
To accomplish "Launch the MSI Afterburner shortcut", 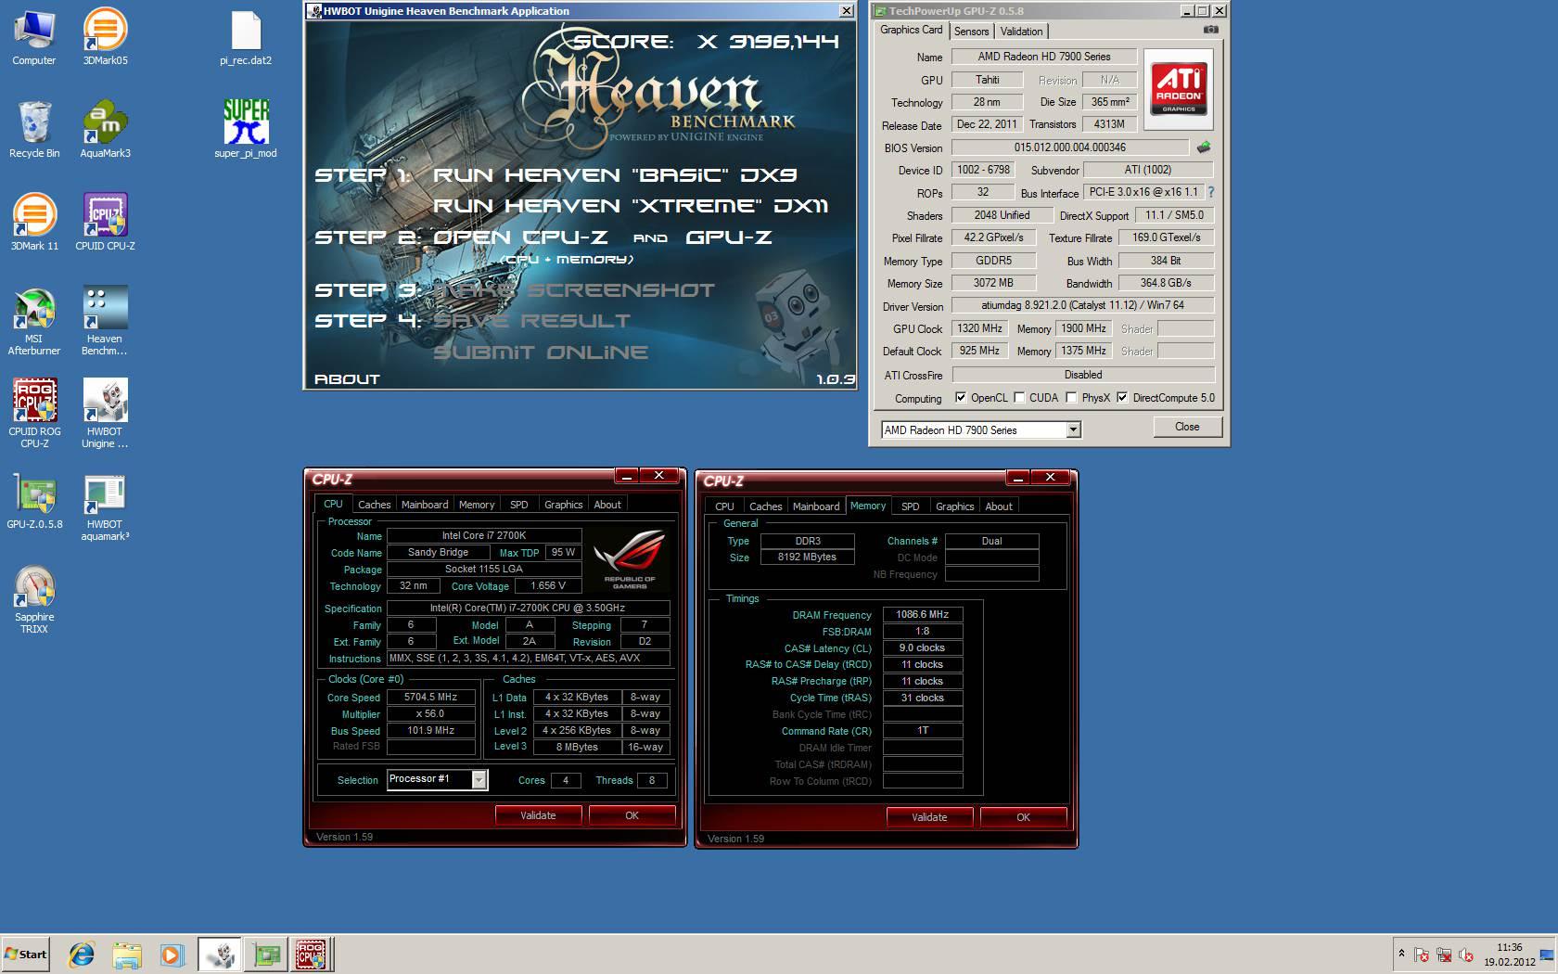I will (34, 321).
